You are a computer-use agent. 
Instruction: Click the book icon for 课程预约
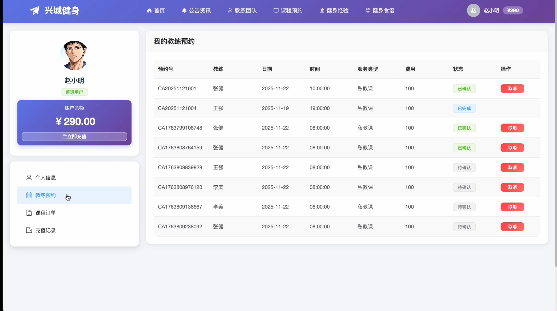(x=276, y=10)
